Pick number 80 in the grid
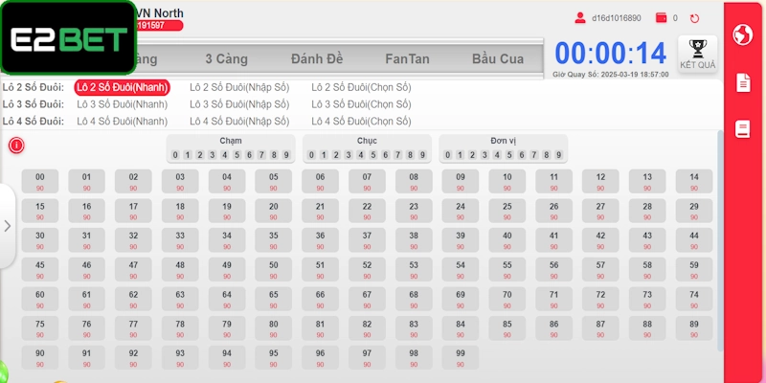766x383 pixels. [x=274, y=328]
